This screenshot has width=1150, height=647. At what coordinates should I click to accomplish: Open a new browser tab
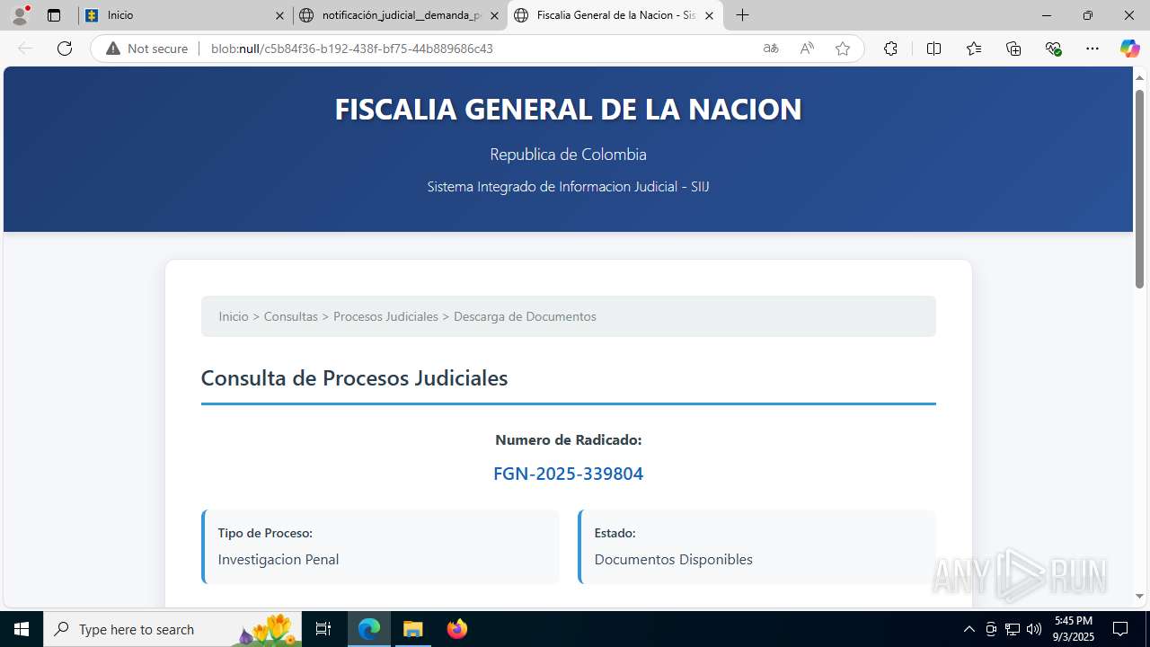tap(742, 15)
